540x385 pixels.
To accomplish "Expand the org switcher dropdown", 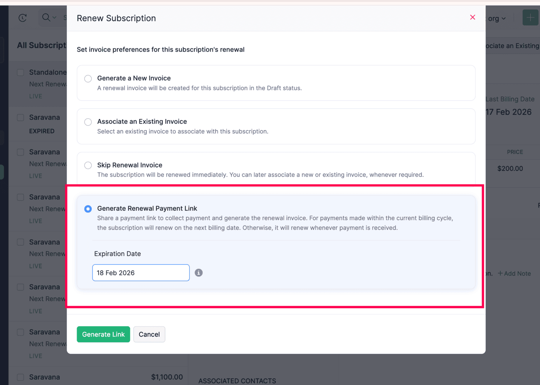I will [x=497, y=18].
